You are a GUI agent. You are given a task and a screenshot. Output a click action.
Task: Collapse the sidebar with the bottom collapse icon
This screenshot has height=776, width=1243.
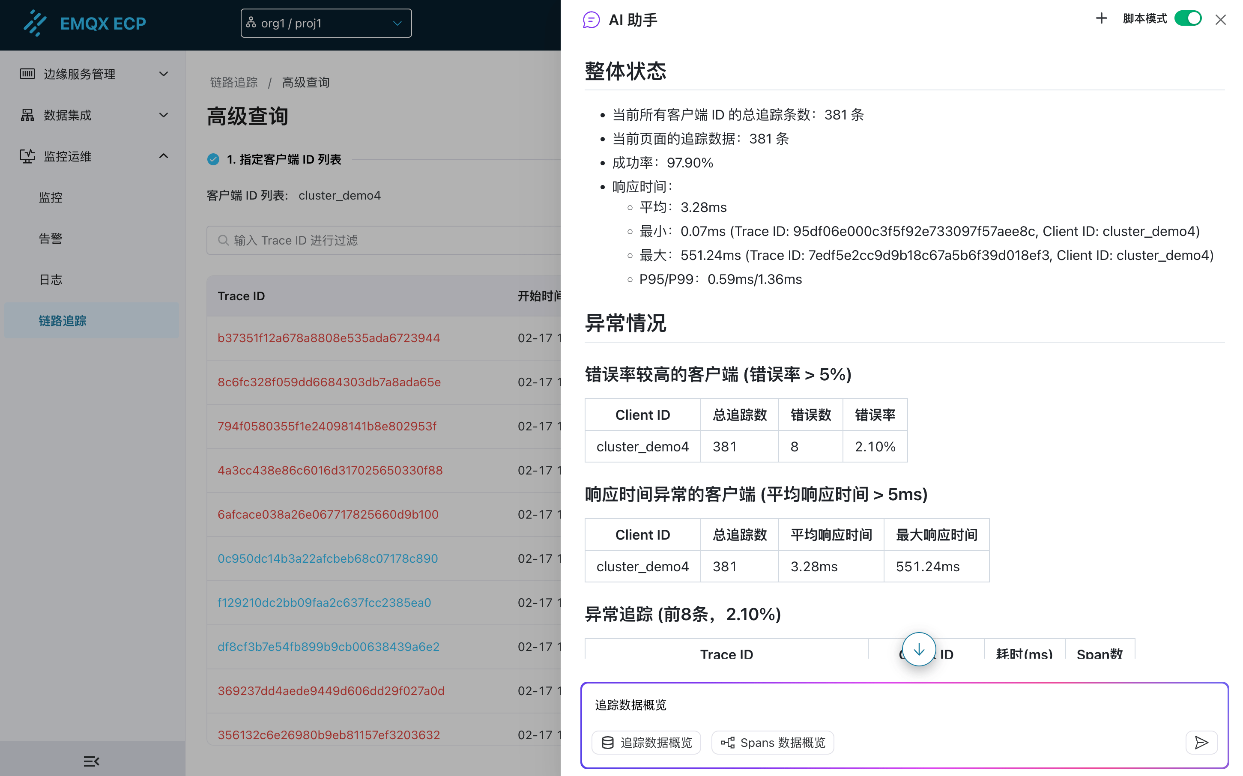pyautogui.click(x=91, y=761)
